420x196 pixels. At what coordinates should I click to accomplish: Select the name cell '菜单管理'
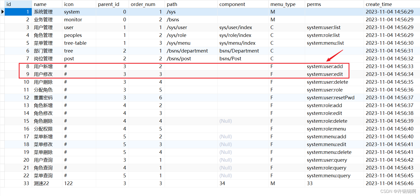pos(47,43)
